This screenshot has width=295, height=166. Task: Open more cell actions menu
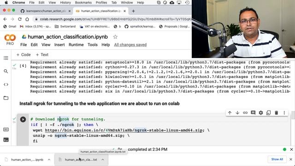coord(284,113)
